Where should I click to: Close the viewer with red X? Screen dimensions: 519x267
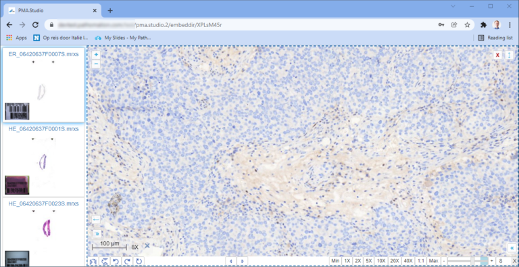point(497,55)
